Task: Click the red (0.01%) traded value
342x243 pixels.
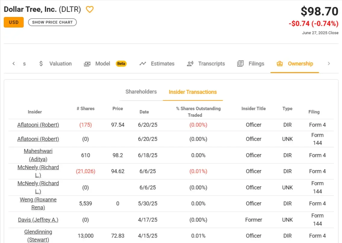Action: [x=198, y=171]
